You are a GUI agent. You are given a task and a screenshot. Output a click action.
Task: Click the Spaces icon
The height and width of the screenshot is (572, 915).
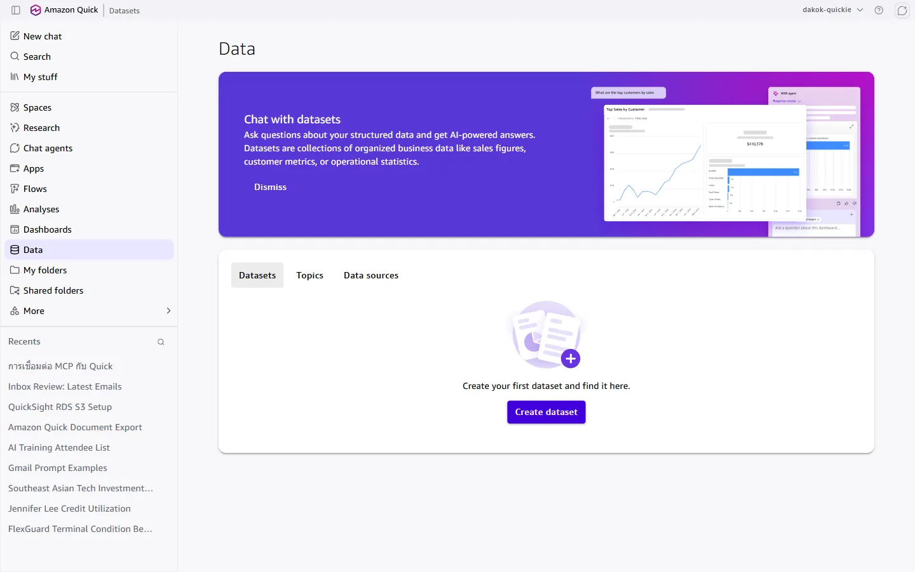pos(15,107)
